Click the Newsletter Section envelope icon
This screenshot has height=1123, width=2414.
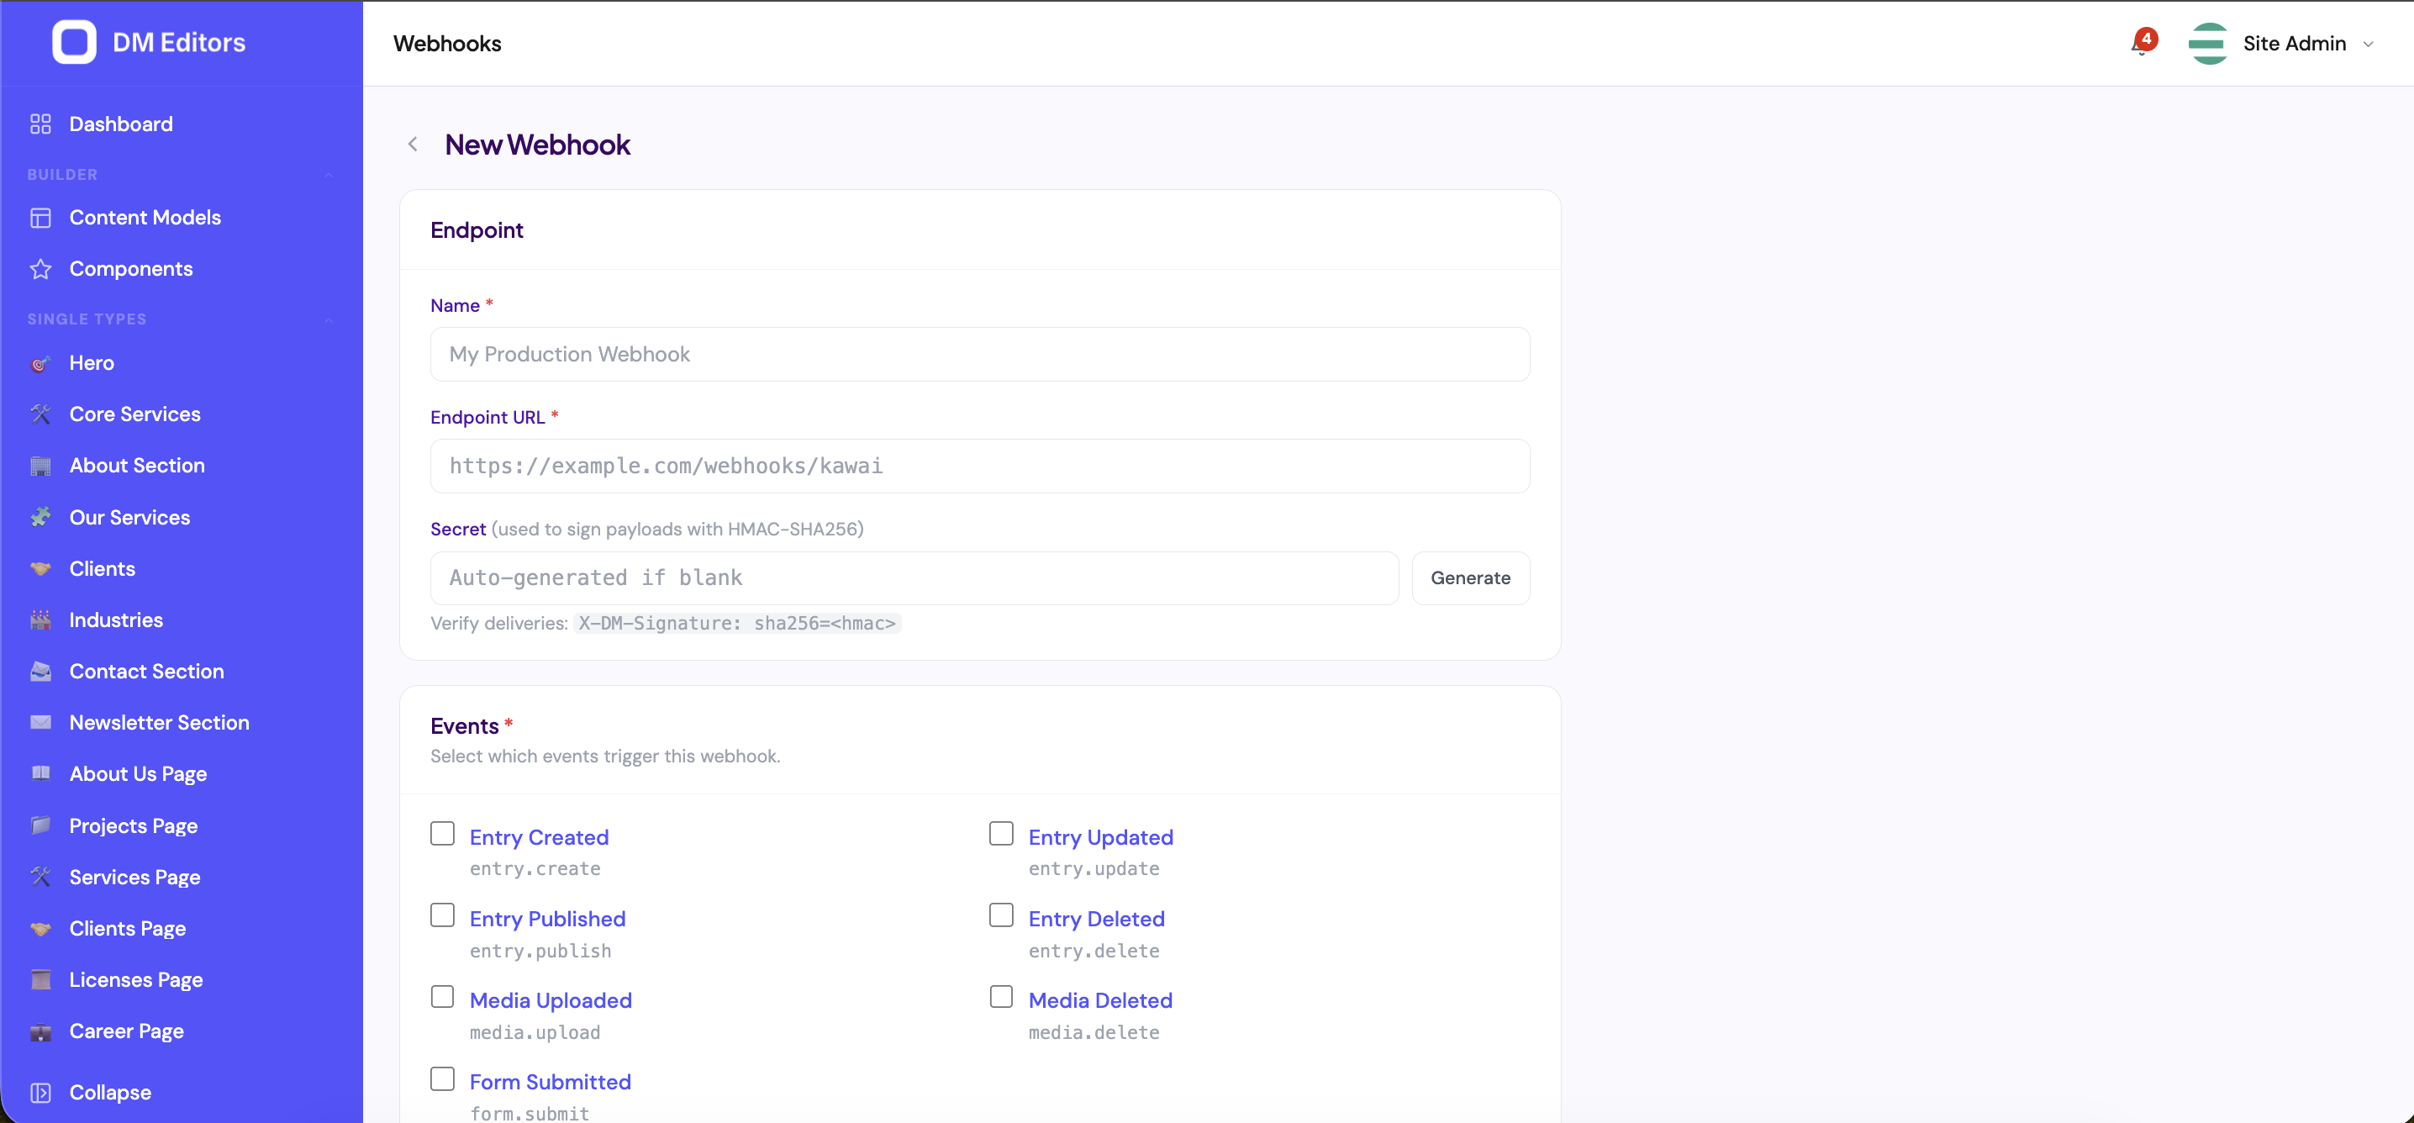40,723
